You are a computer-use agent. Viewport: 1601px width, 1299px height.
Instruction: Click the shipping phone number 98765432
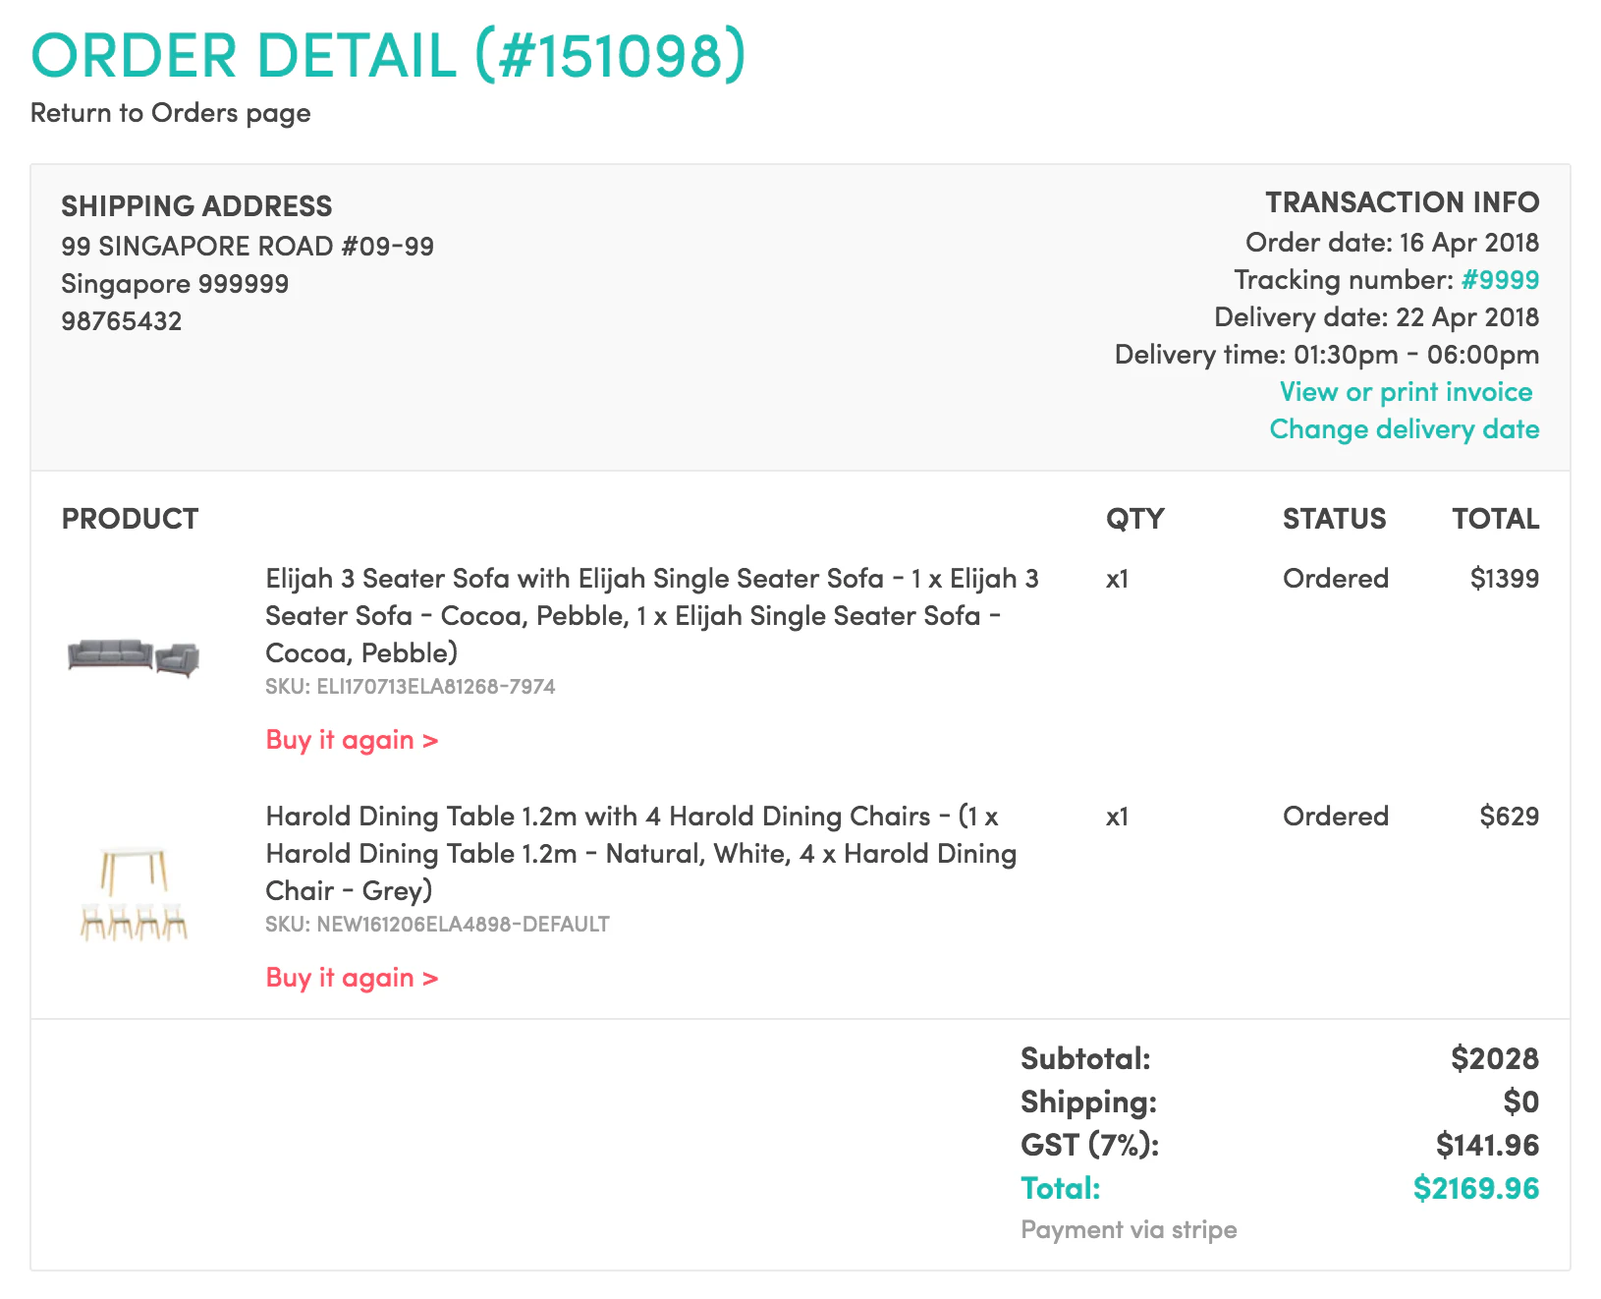pos(122,321)
